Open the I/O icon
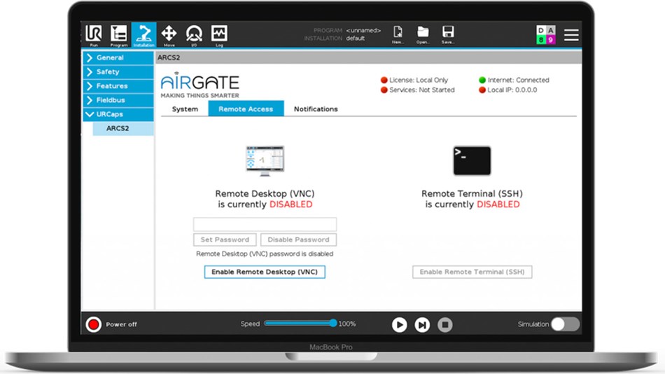This screenshot has width=665, height=374. coord(194,34)
